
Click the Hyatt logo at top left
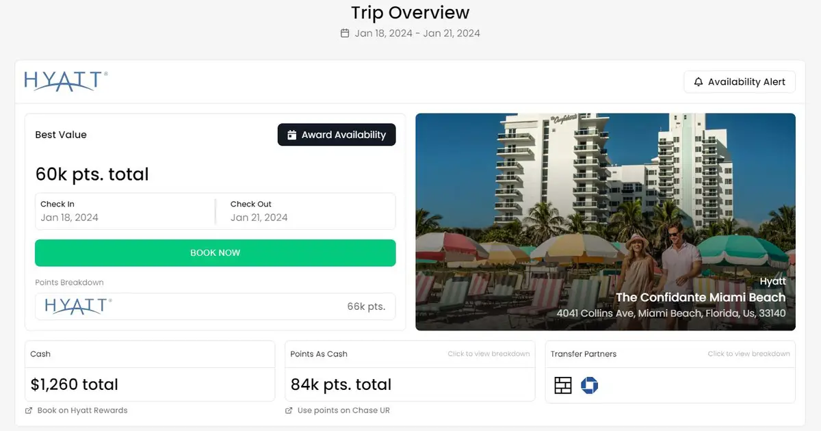65,81
